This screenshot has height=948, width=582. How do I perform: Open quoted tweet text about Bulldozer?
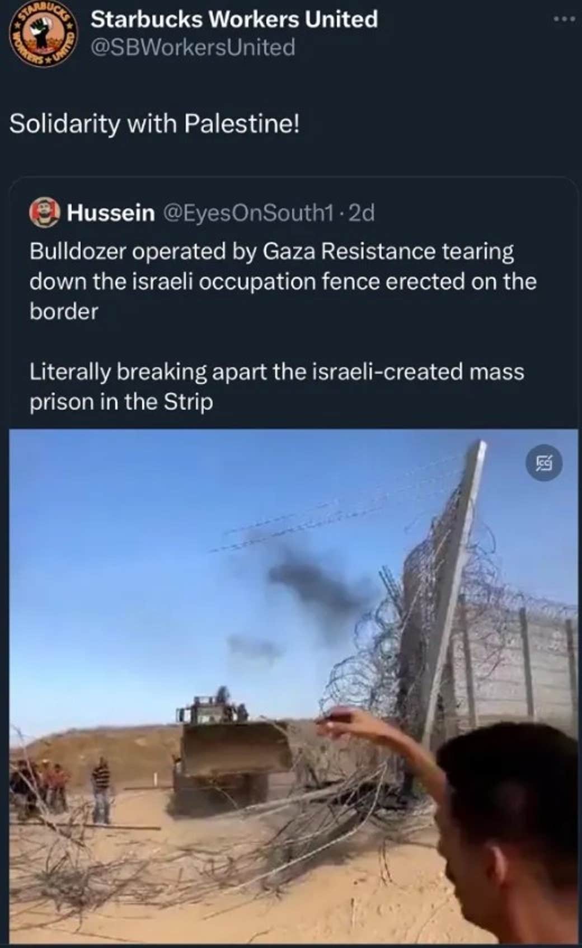point(283,281)
